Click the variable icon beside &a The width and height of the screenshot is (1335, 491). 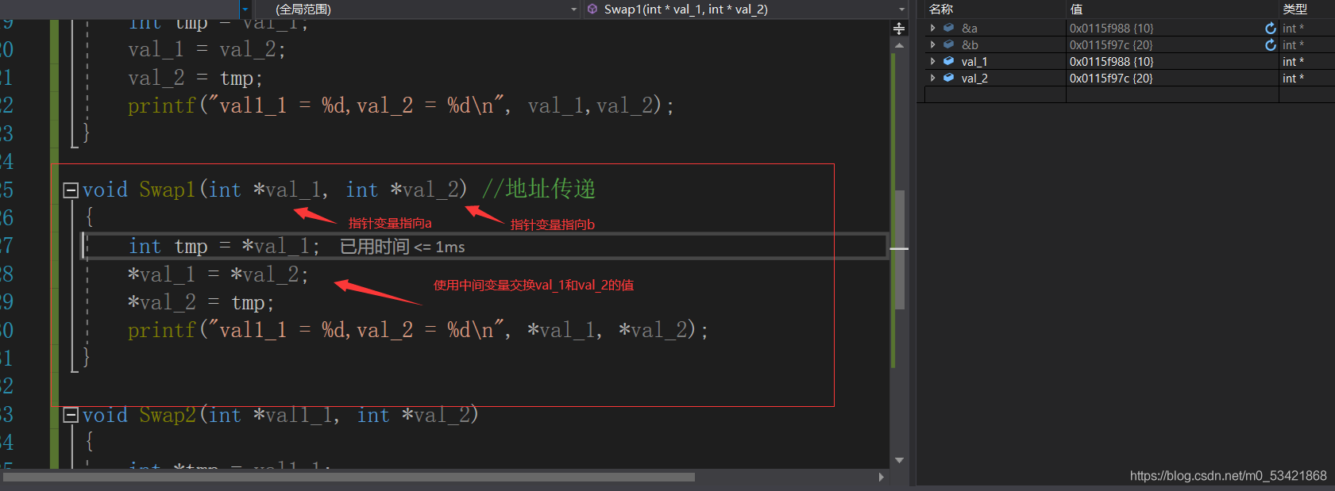click(x=948, y=28)
